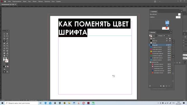Select the Selection tool arrow

click(x=4, y=34)
